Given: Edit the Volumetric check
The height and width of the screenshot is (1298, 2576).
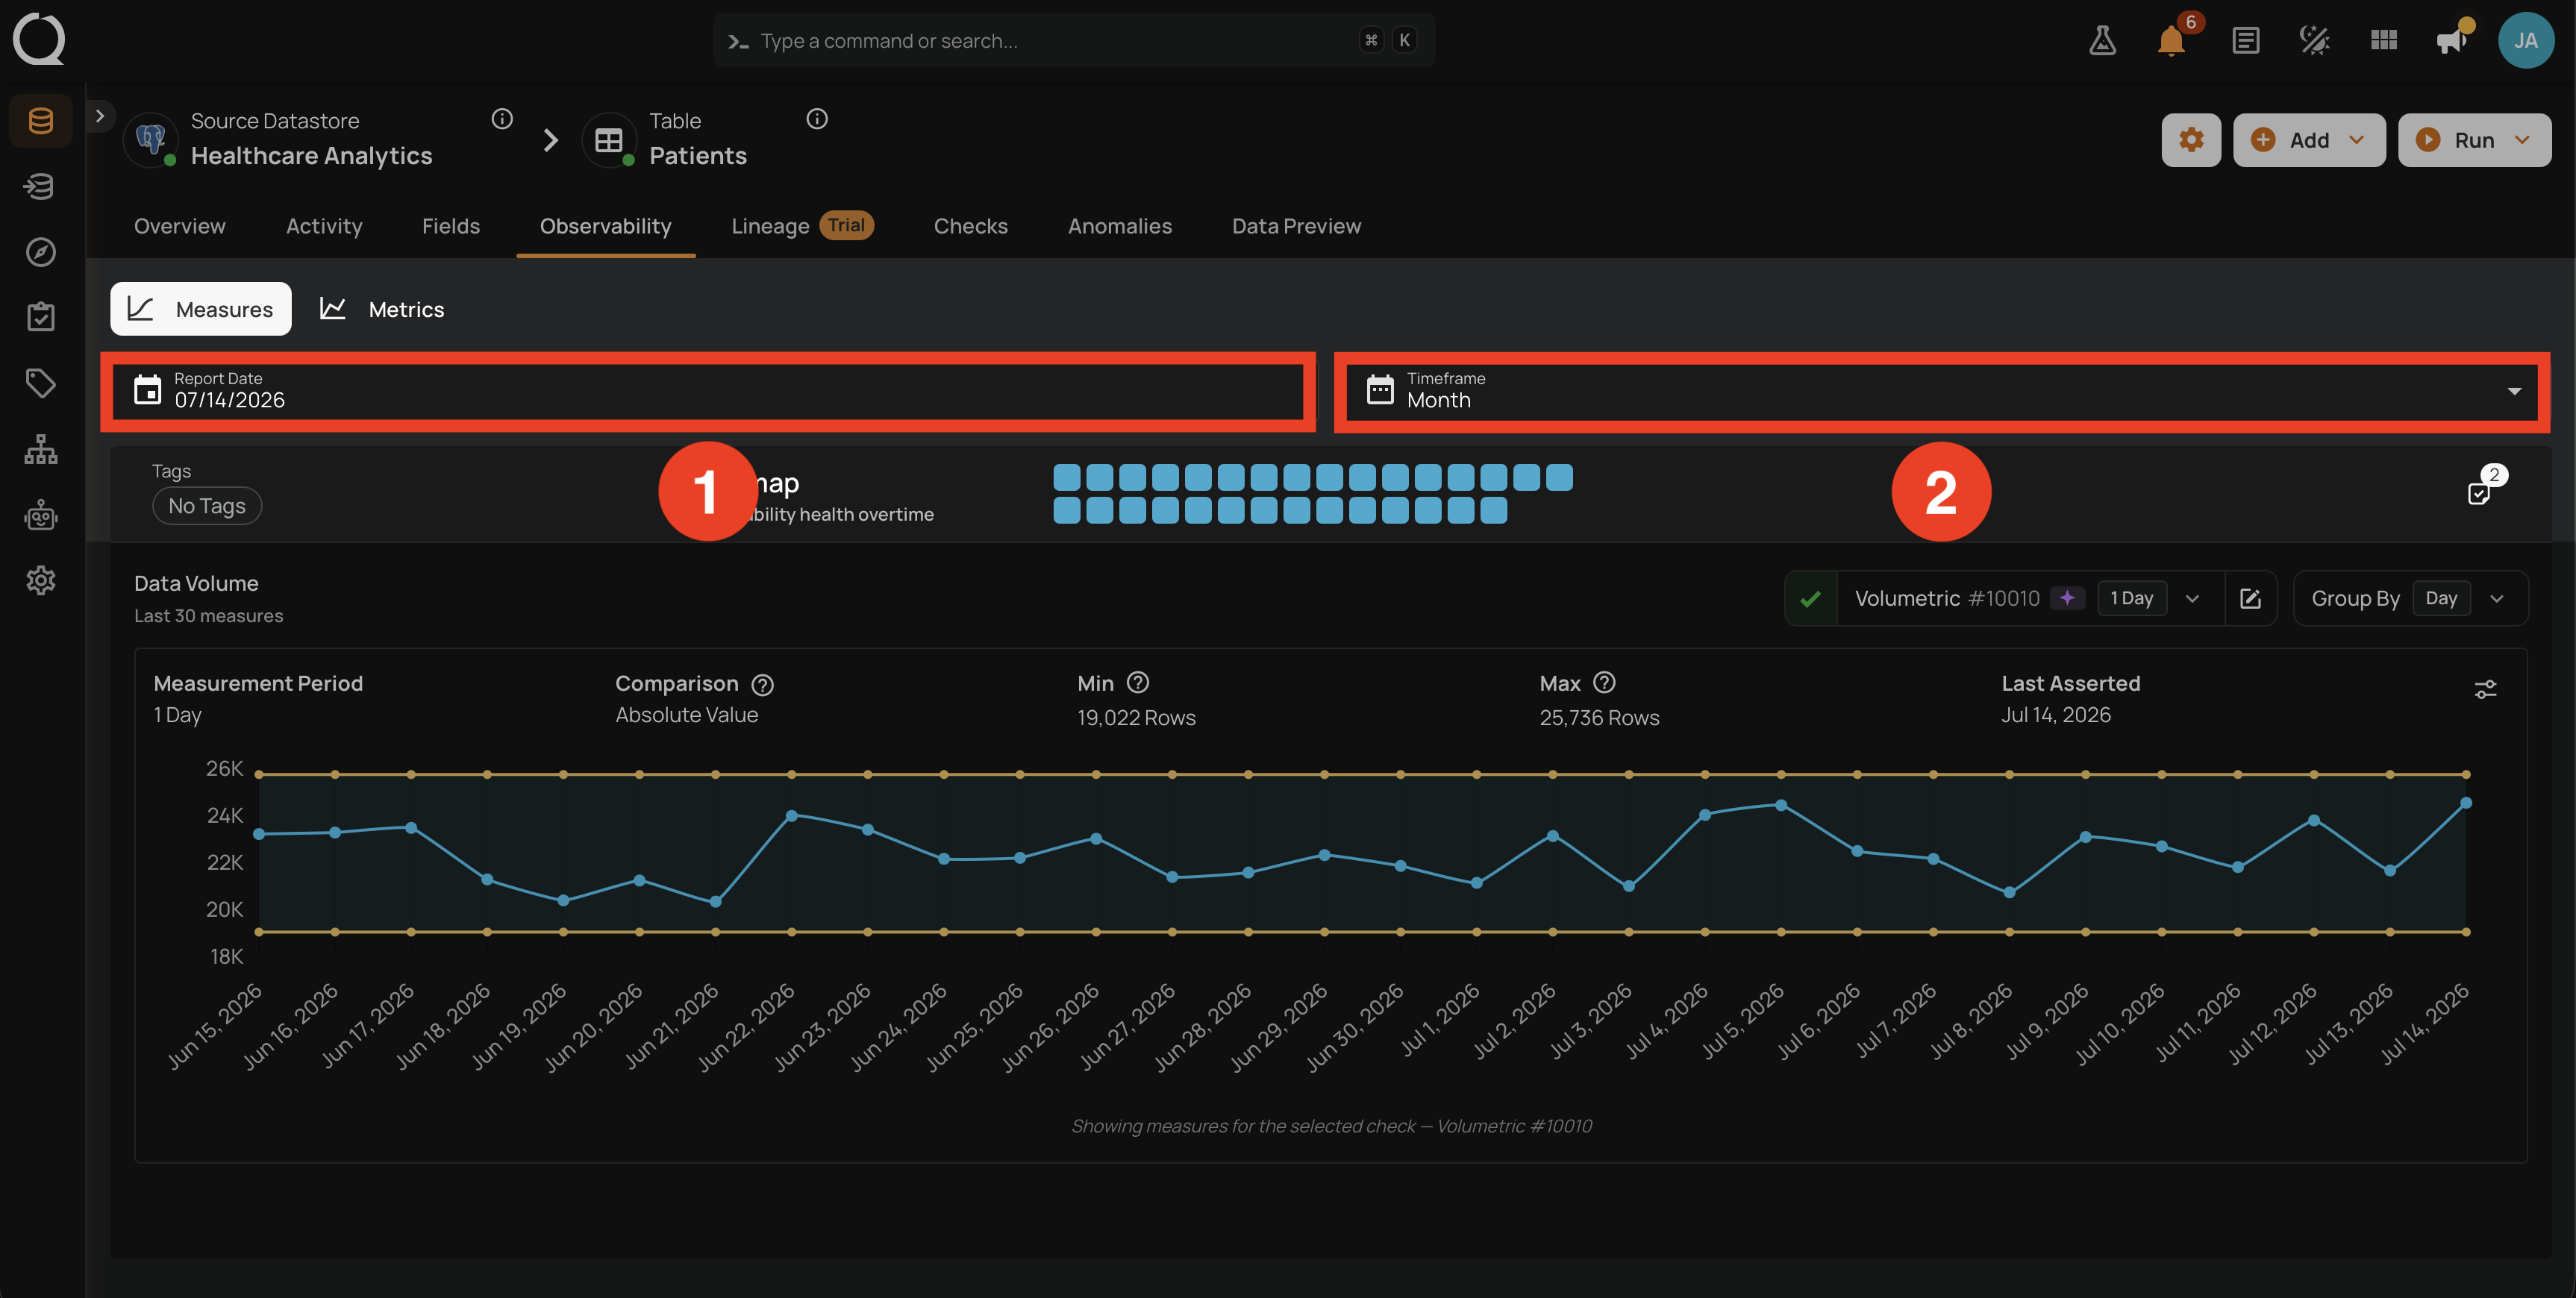Looking at the screenshot, I should point(2251,599).
